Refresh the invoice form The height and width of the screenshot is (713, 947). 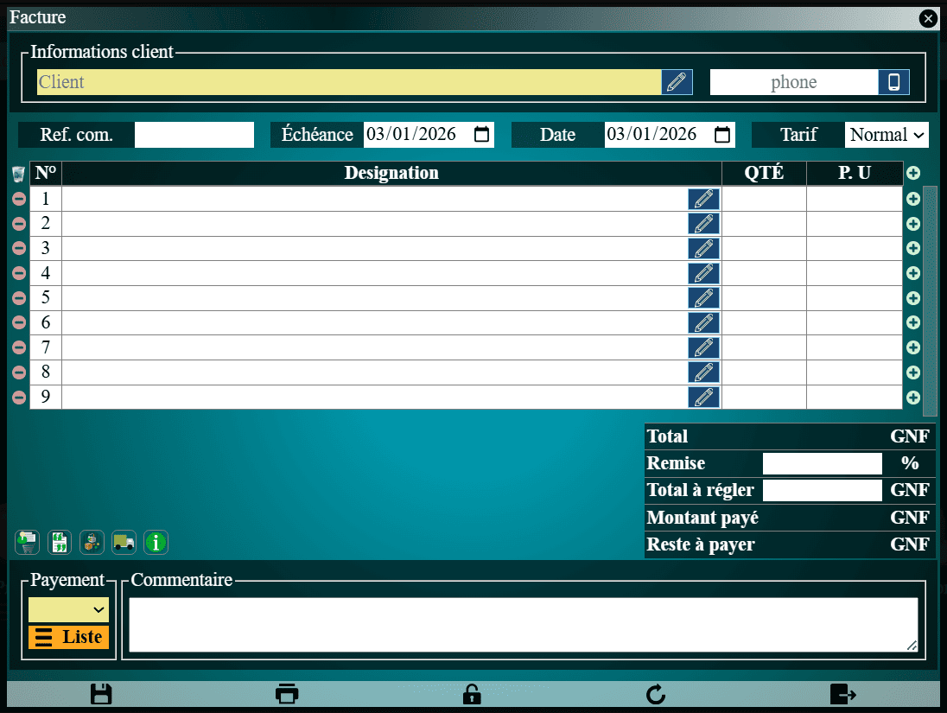[656, 694]
